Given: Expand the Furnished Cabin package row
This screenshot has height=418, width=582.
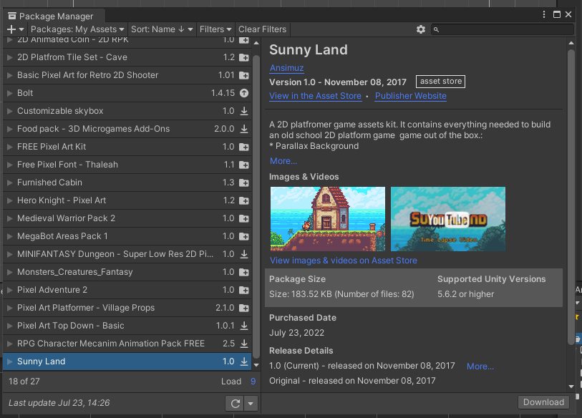Looking at the screenshot, I should coord(10,183).
